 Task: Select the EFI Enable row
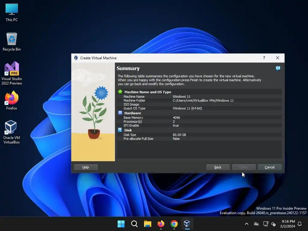pos(199,125)
